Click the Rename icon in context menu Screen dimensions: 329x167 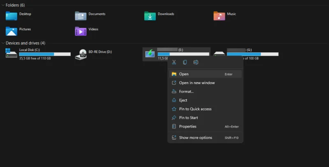click(x=196, y=62)
